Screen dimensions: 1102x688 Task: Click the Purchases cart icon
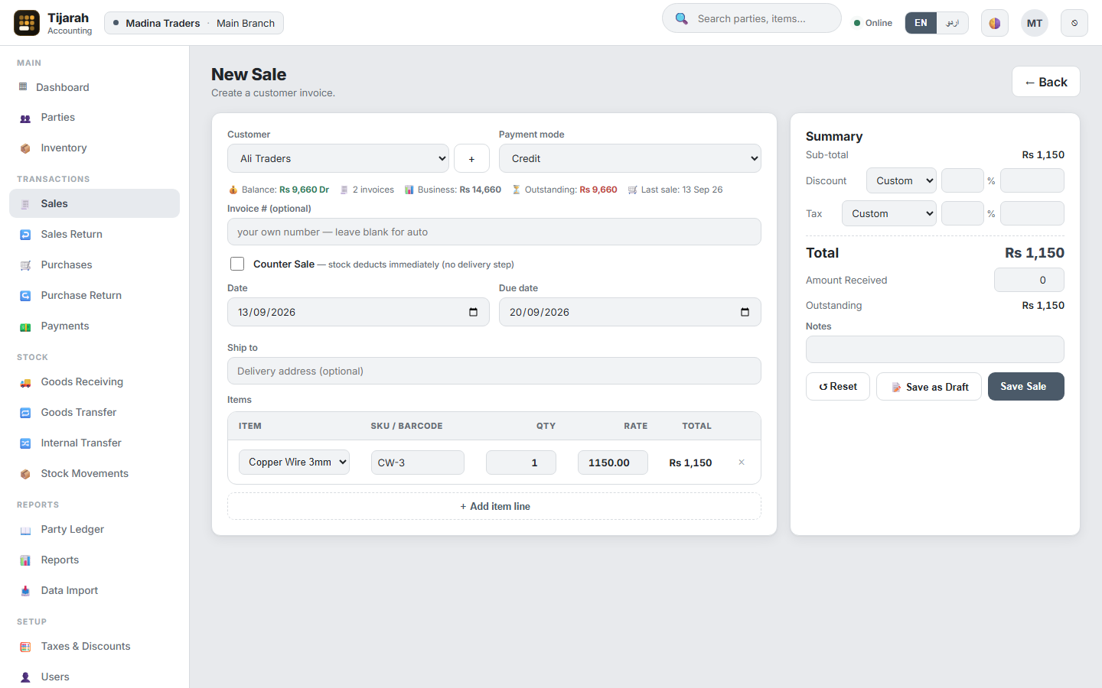click(x=25, y=265)
